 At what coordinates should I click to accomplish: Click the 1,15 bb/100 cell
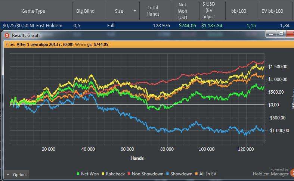coord(251,26)
